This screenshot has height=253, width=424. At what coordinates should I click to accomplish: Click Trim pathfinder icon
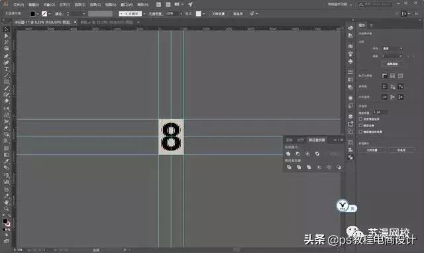pyautogui.click(x=299, y=167)
